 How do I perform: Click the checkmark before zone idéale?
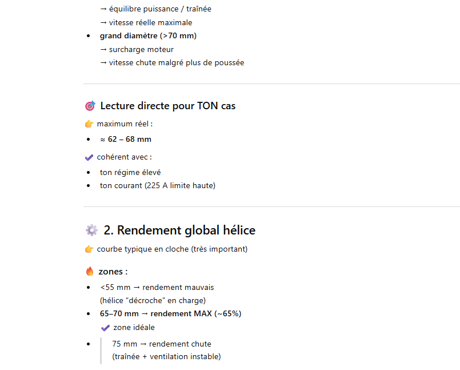coord(105,328)
